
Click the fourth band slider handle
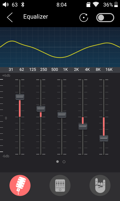coord(83,127)
